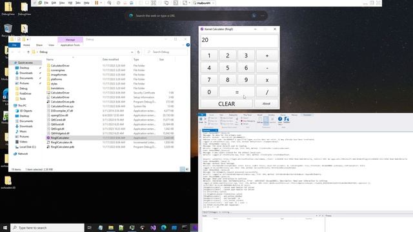Select 3D Objects under This PC
This screenshot has height=232, width=413.
(26, 111)
